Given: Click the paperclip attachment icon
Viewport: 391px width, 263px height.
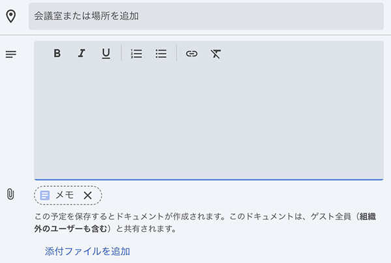Looking at the screenshot, I should click(10, 194).
